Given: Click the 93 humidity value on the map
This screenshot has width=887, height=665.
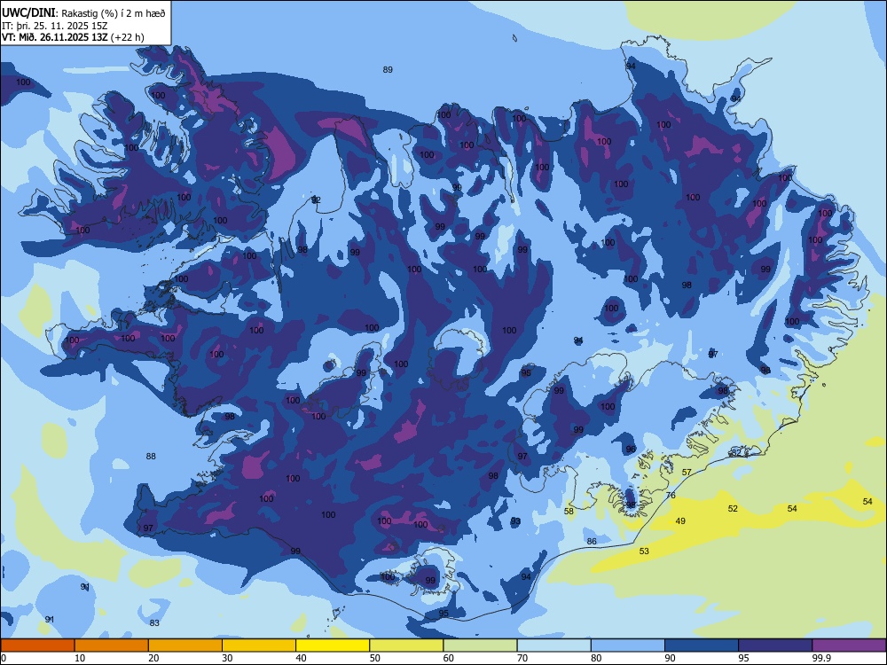Looking at the screenshot, I should [x=515, y=520].
